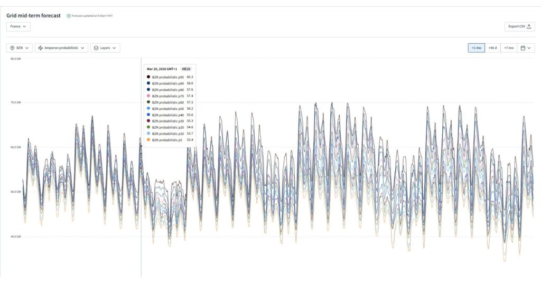Select the +1 mo time range

point(476,48)
